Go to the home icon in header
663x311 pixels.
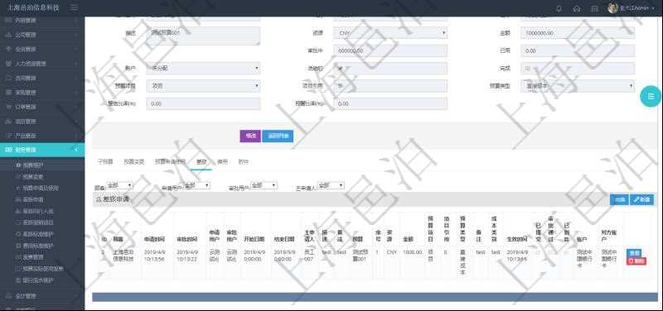577,8
